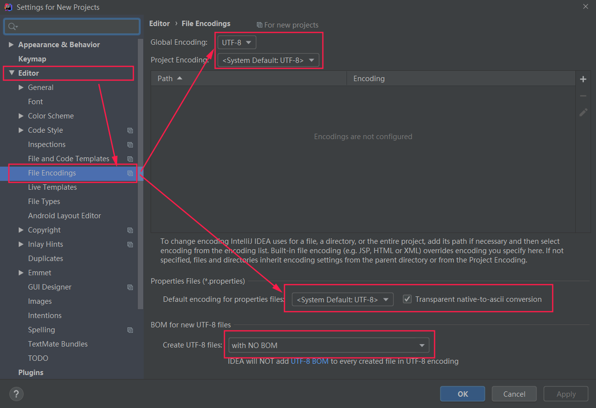Open Android Layout Editor settings

(64, 216)
